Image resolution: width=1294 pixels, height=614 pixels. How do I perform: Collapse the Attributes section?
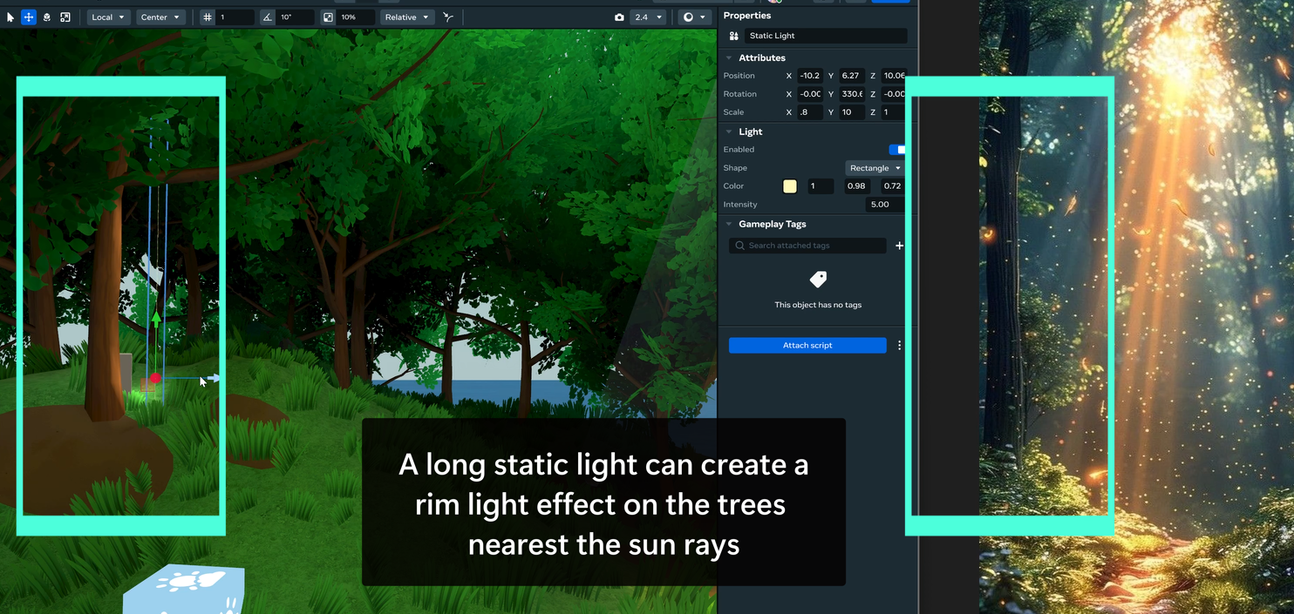click(x=729, y=58)
